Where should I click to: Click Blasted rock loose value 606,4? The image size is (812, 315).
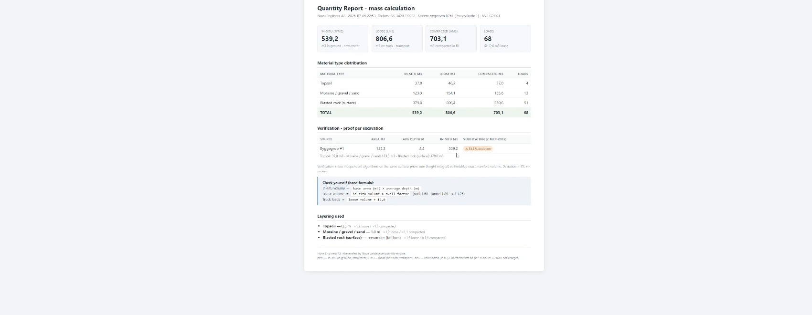(x=450, y=103)
